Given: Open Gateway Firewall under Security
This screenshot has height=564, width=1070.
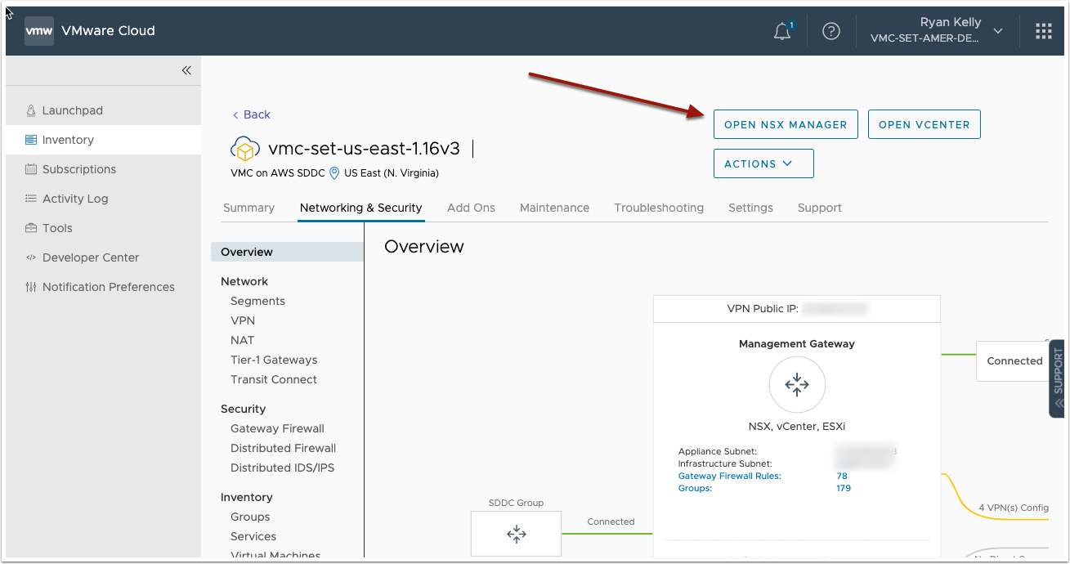Looking at the screenshot, I should click(x=277, y=428).
